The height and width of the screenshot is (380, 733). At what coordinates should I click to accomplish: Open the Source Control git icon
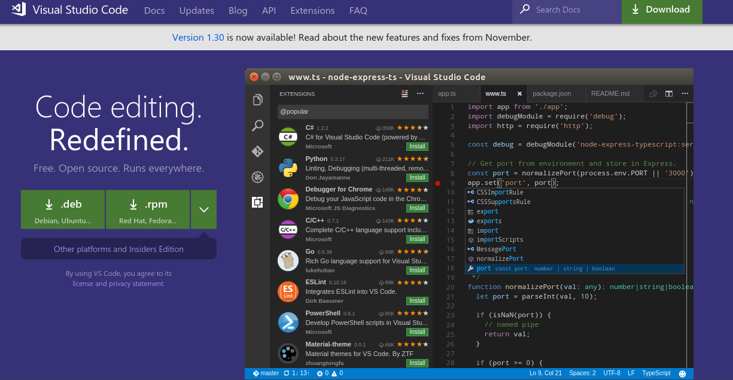pos(258,151)
